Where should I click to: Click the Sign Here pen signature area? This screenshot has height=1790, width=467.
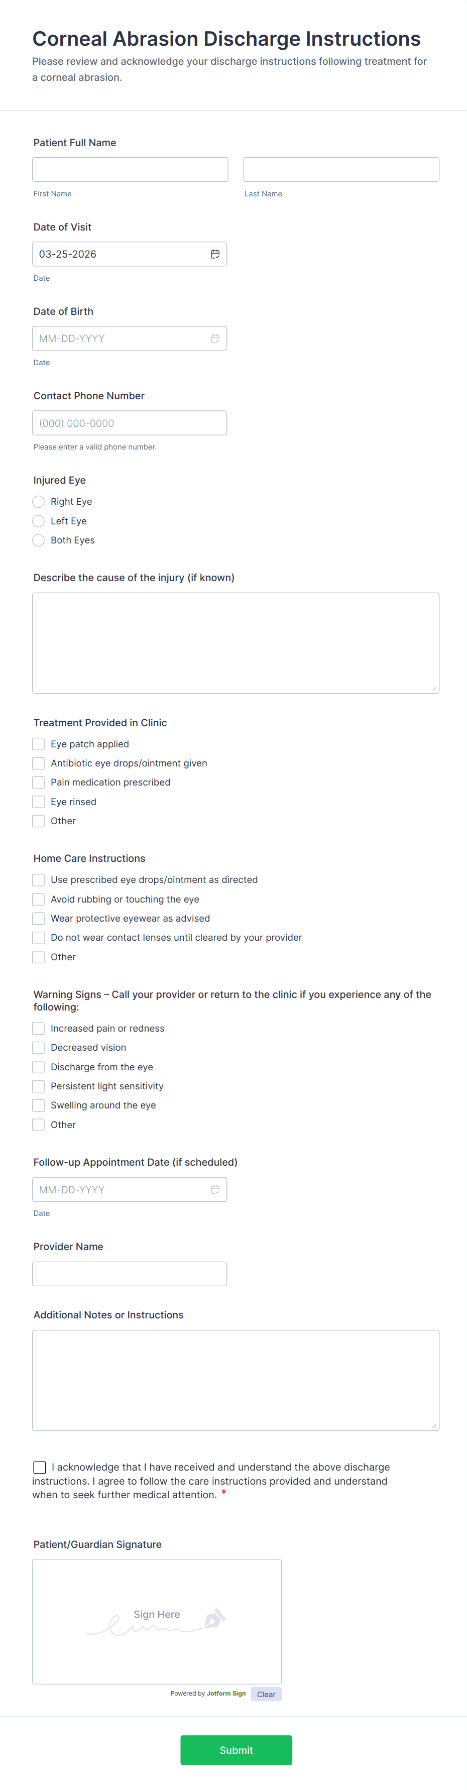pos(157,1621)
